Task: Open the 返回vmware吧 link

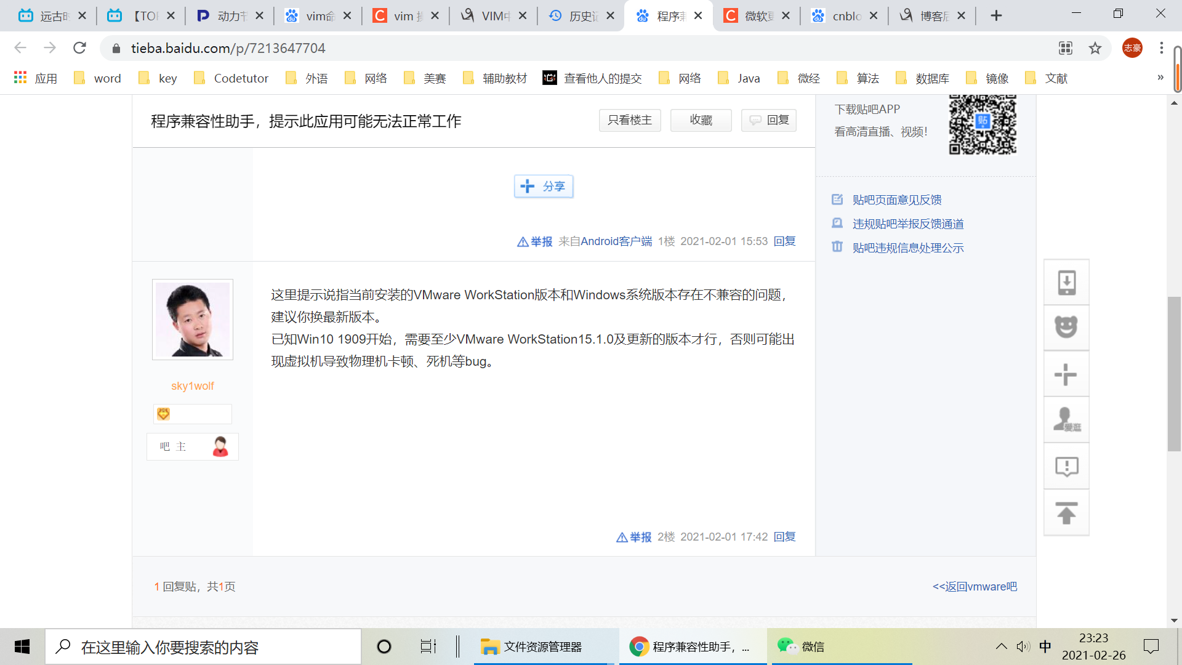Action: click(975, 587)
